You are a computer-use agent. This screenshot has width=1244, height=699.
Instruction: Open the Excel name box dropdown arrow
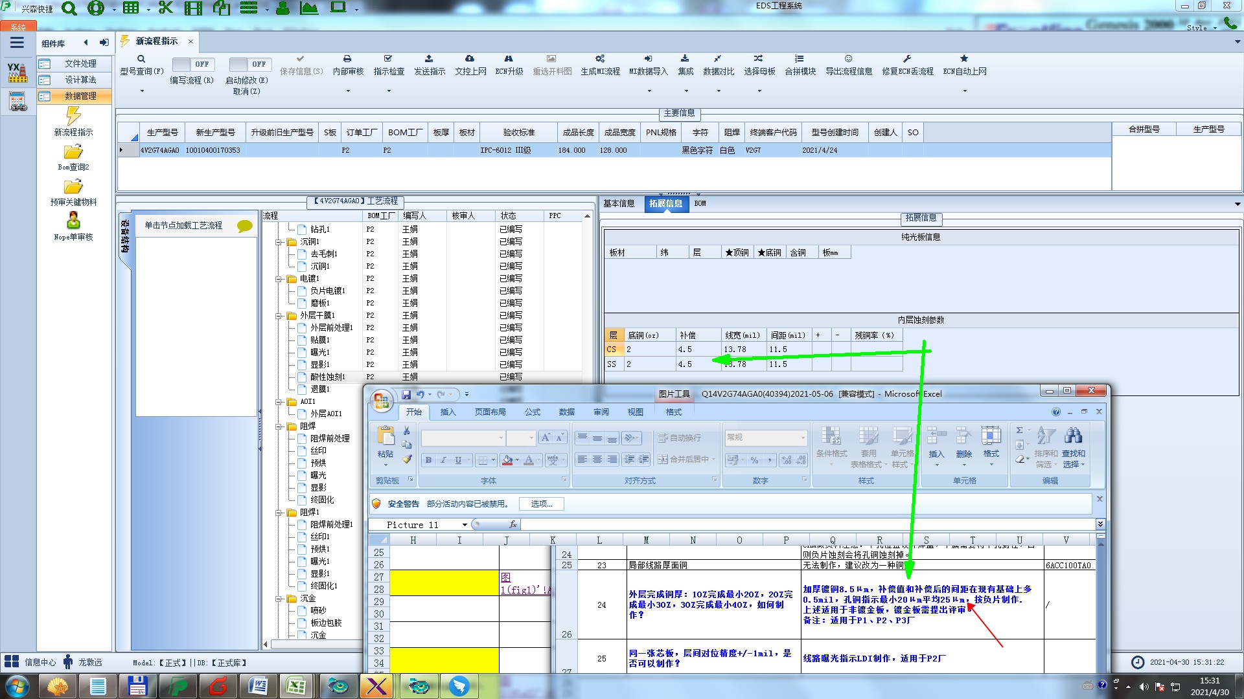pos(465,525)
